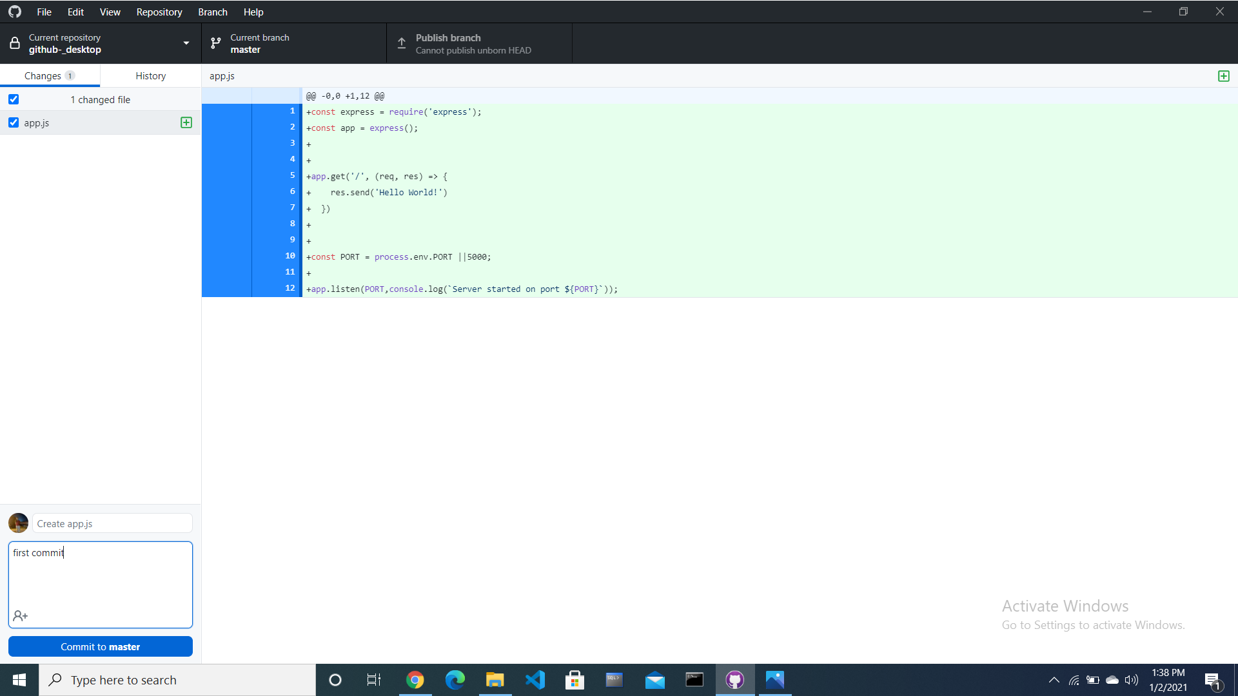The width and height of the screenshot is (1238, 696).
Task: Click the GitHub Desktop application icon
Action: coord(734,679)
